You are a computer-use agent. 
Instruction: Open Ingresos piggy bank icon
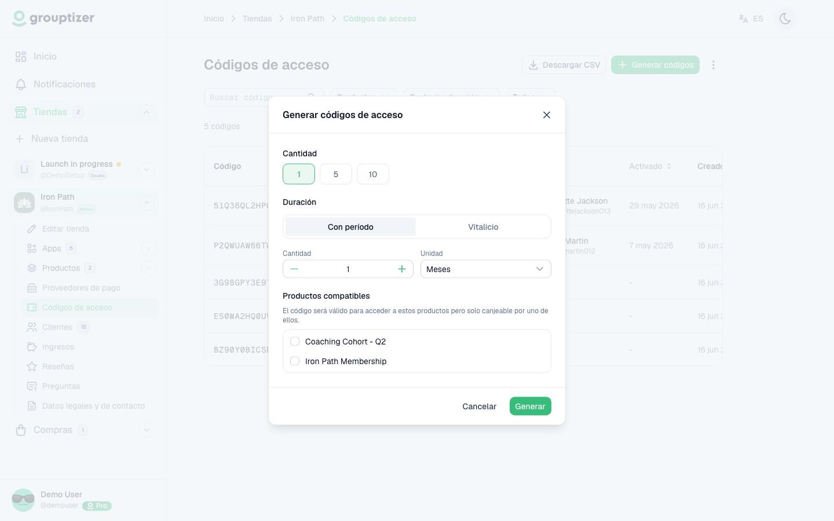tap(32, 347)
